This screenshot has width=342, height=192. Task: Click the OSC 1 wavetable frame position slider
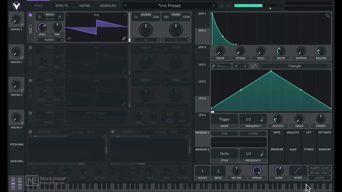(x=129, y=27)
